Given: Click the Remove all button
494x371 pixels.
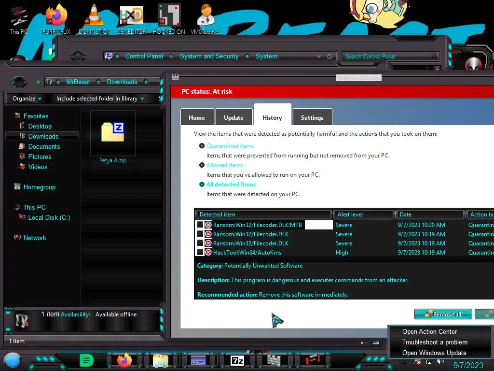Looking at the screenshot, I should (443, 314).
